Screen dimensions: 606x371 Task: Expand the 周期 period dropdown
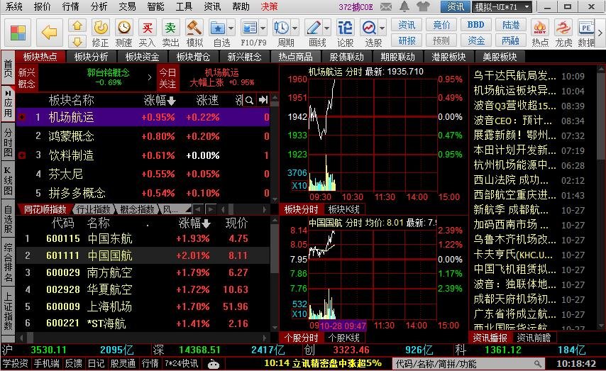pyautogui.click(x=294, y=28)
